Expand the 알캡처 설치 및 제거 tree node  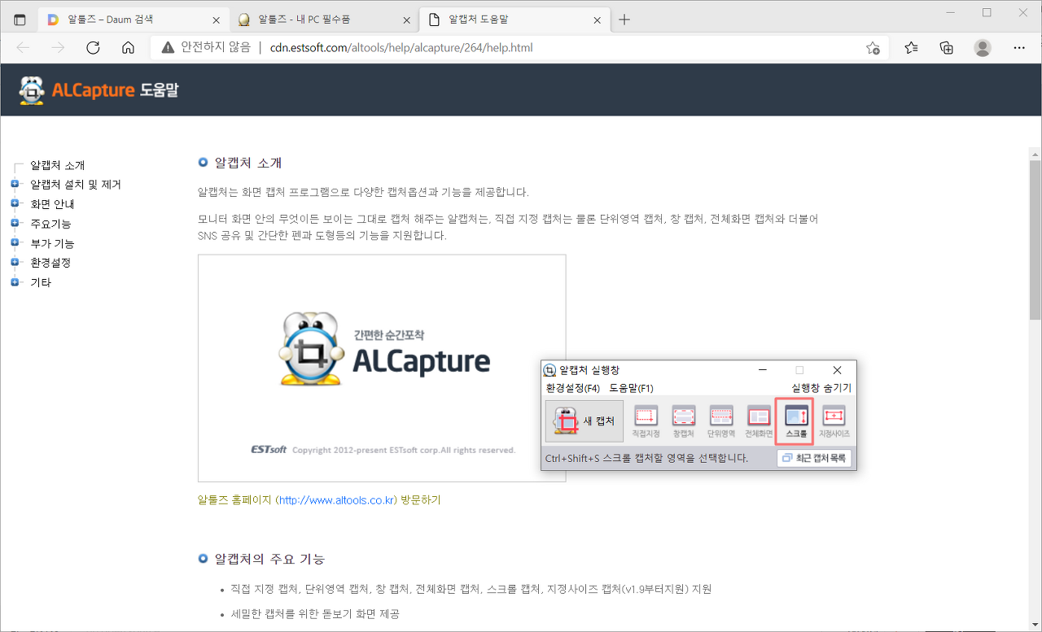coord(15,184)
